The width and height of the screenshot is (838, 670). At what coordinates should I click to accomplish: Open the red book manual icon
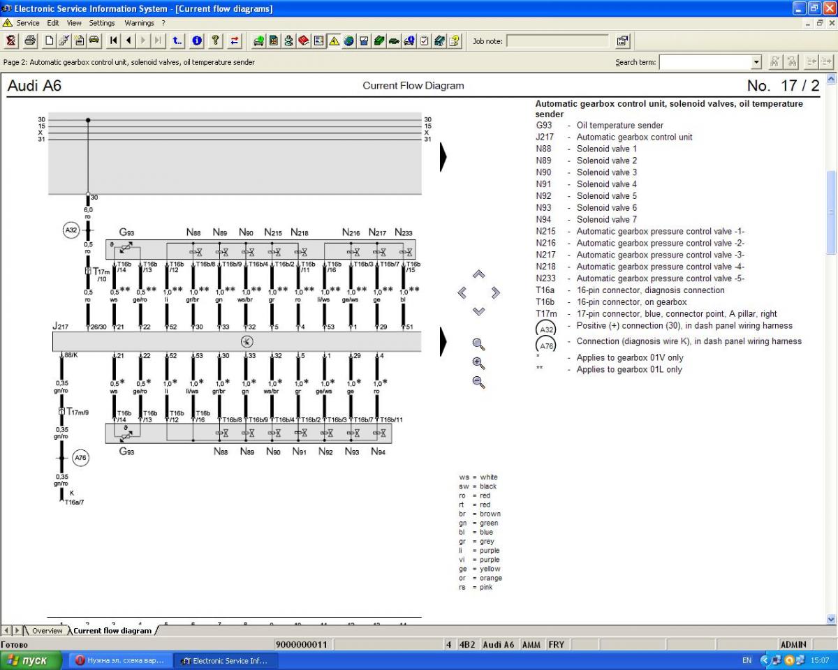(304, 40)
